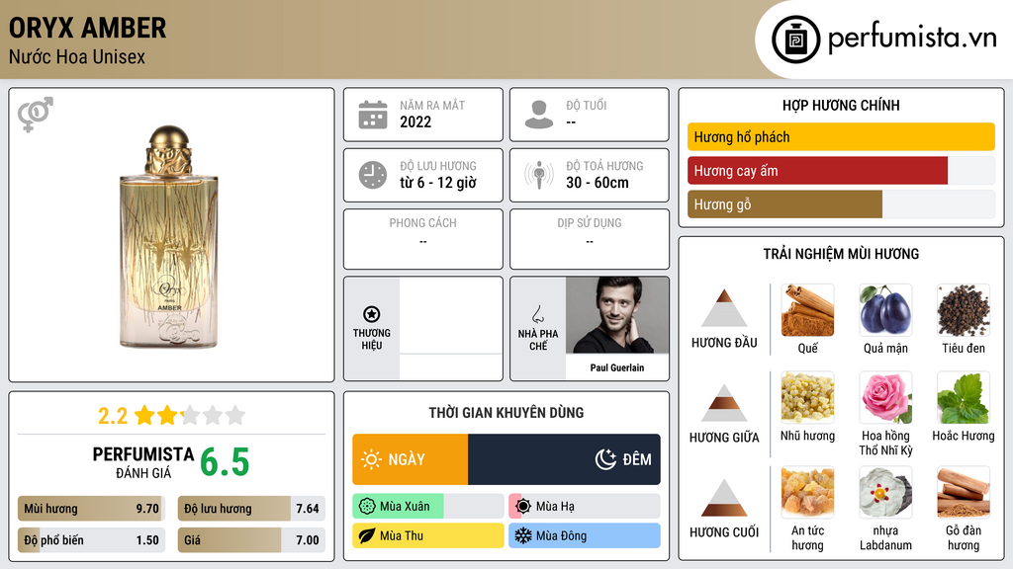Click the 2.2 star rating stars

190,415
